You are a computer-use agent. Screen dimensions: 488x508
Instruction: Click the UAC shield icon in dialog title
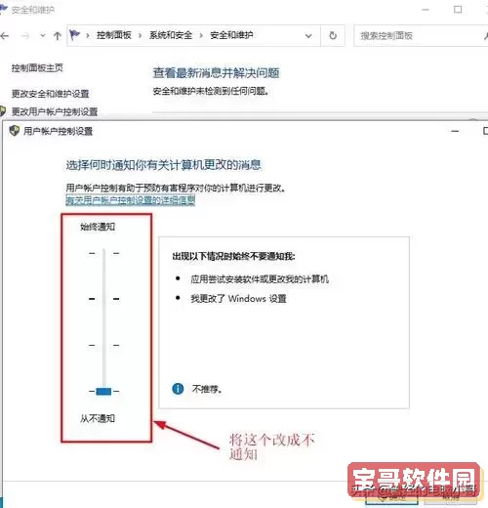(x=15, y=131)
